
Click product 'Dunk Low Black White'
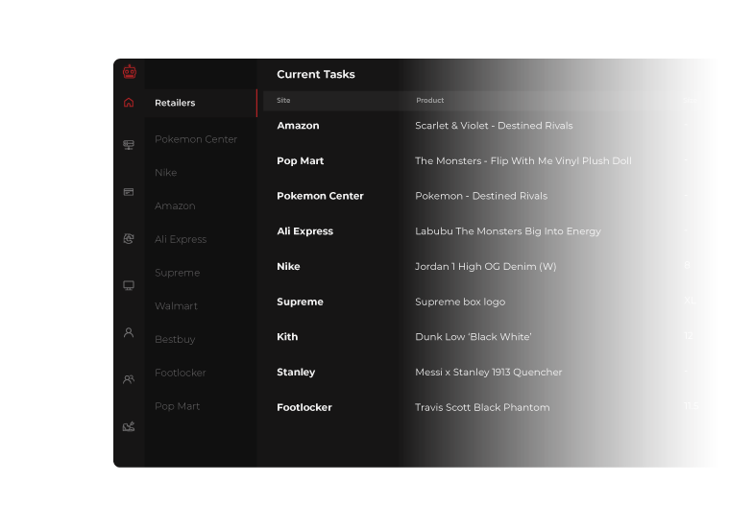tap(474, 337)
